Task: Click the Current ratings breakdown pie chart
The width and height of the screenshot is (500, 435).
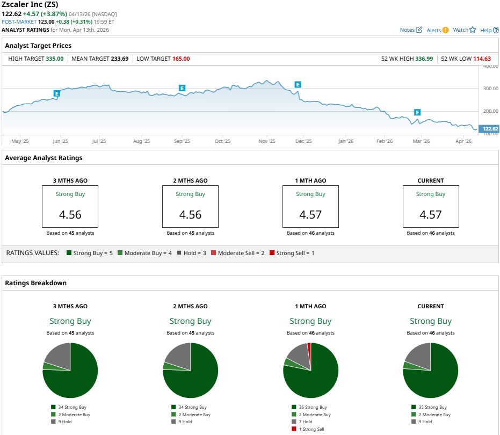Action: (x=430, y=370)
